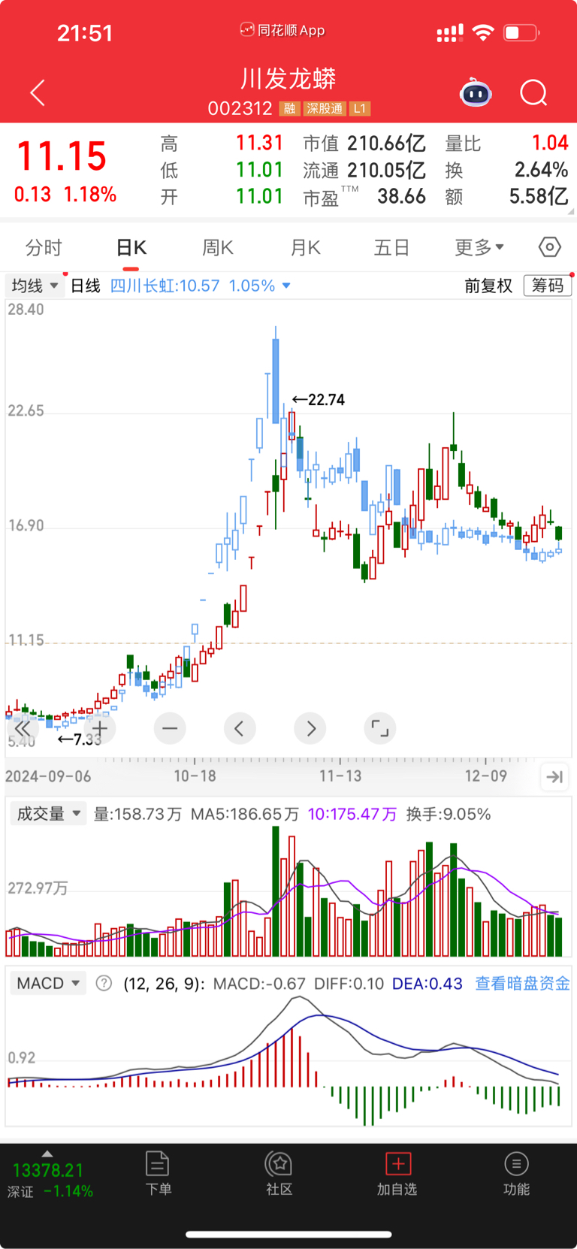Tap the stock name 川发龙蟒
The width and height of the screenshot is (577, 1249).
288,79
